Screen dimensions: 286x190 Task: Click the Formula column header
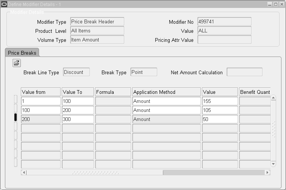pos(113,92)
